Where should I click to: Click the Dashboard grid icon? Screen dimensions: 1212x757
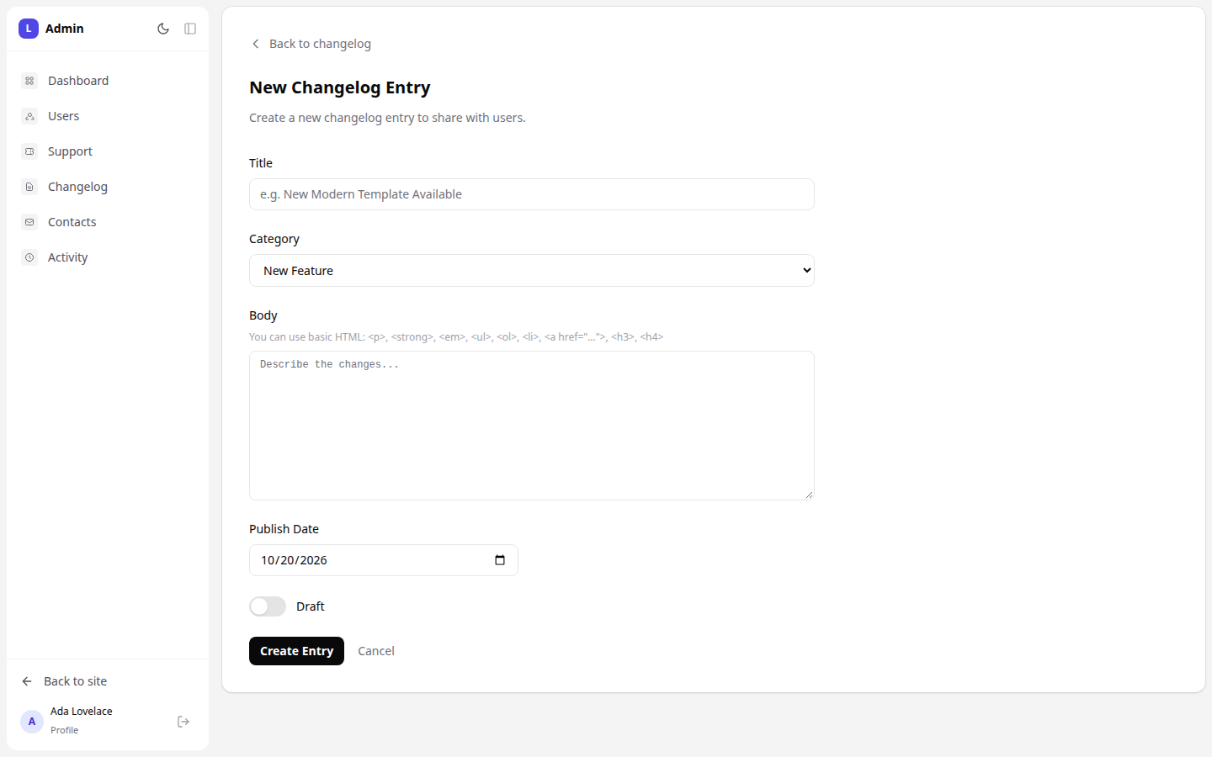[29, 81]
